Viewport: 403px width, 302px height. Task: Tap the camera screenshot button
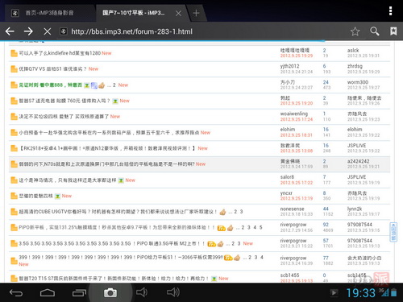point(110,292)
